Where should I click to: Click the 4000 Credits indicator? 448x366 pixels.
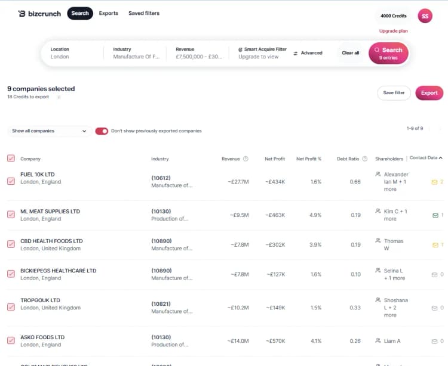click(394, 16)
